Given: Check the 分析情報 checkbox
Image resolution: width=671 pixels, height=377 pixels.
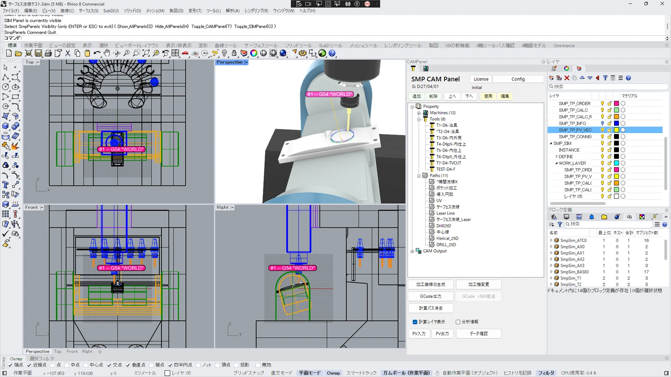Looking at the screenshot, I should (458, 322).
